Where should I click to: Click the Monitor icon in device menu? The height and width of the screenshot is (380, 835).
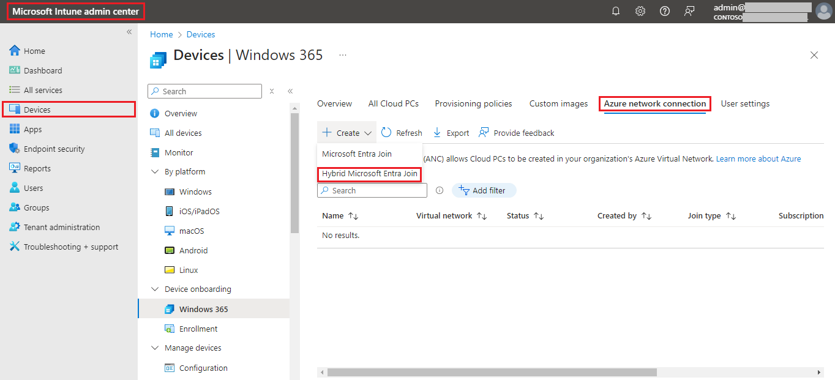[155, 152]
